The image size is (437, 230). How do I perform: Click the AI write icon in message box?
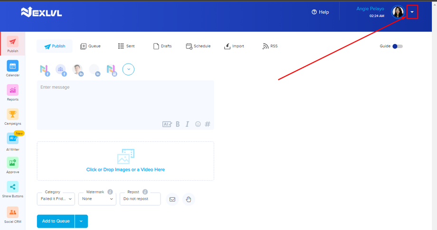point(167,124)
